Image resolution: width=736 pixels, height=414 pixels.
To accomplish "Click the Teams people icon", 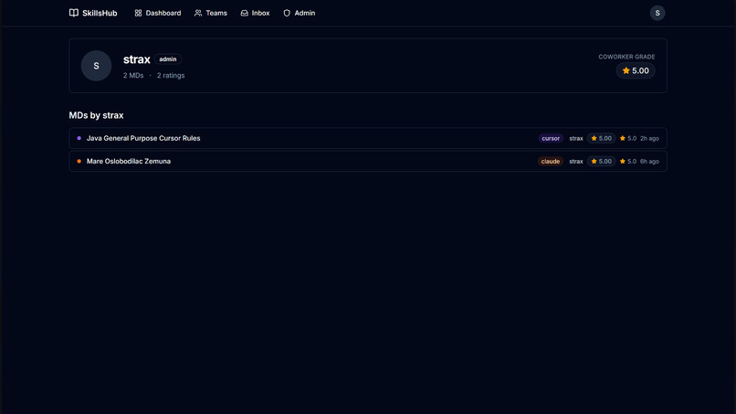I will (198, 13).
